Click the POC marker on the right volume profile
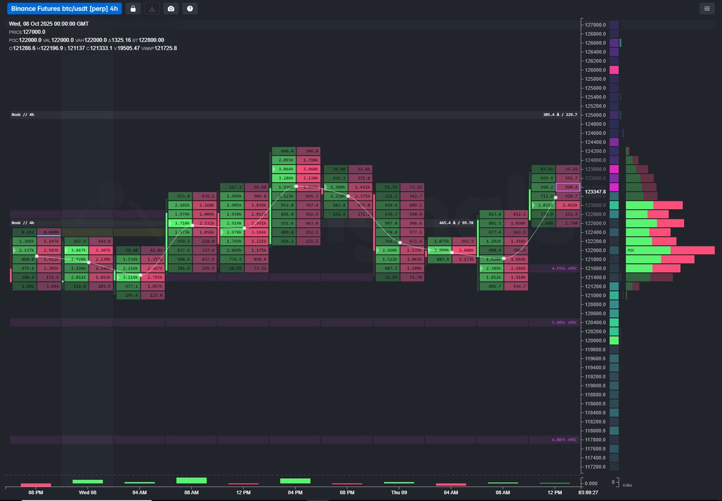The image size is (722, 501). coord(631,249)
